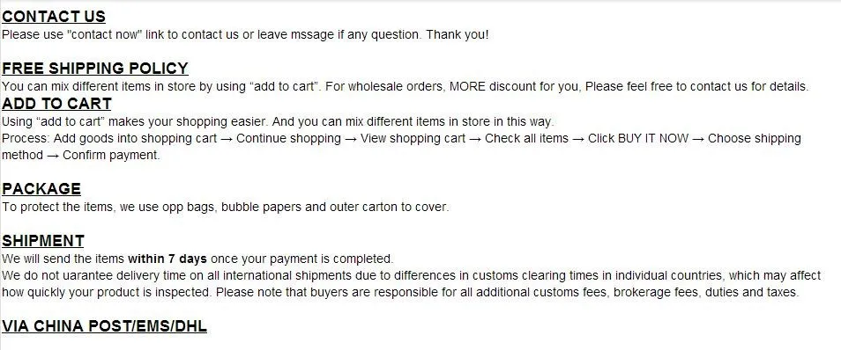841x350 pixels.
Task: Click the bold "within 7 days" text
Action: [167, 259]
